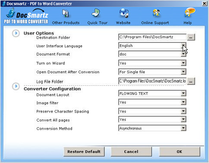Click the User Options arrow icon
This screenshot has width=209, height=163.
(16, 33)
